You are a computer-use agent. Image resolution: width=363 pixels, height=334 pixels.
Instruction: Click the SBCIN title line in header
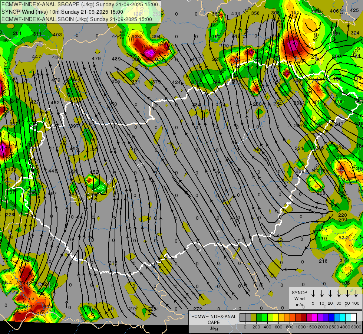point(77,19)
